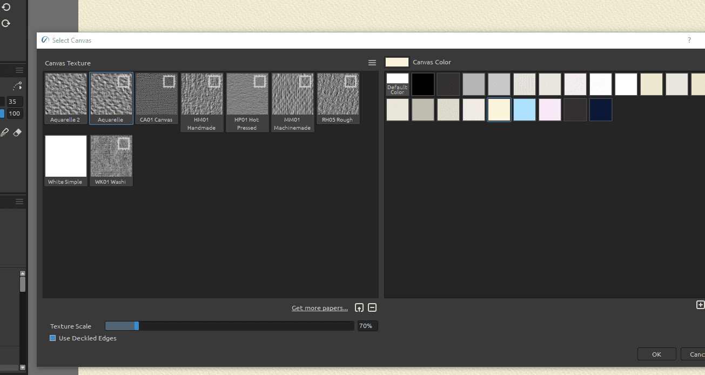Choose the pure black canvas color
The image size is (705, 375).
(423, 84)
